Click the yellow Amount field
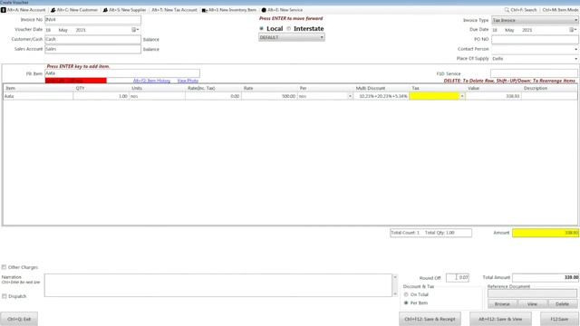Image resolution: width=580 pixels, height=326 pixels. point(546,233)
